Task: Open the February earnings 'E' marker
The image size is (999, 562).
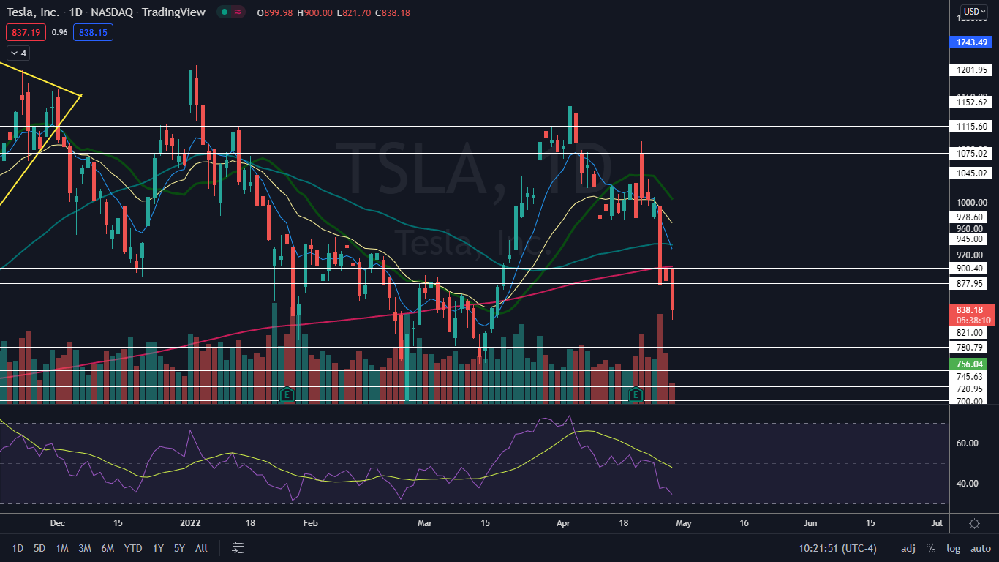Action: (x=287, y=394)
